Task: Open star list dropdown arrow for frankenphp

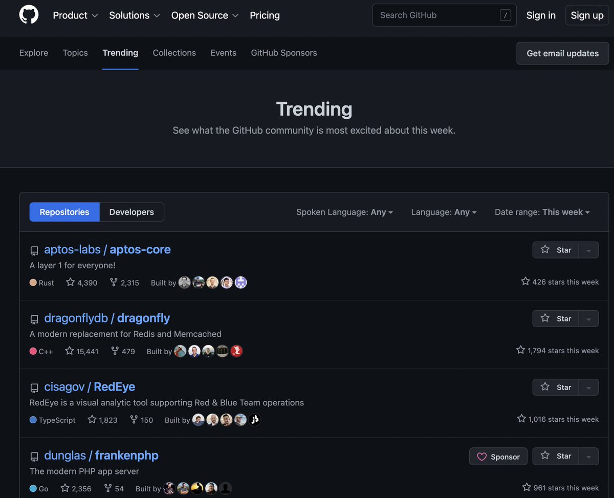Action: pos(589,456)
